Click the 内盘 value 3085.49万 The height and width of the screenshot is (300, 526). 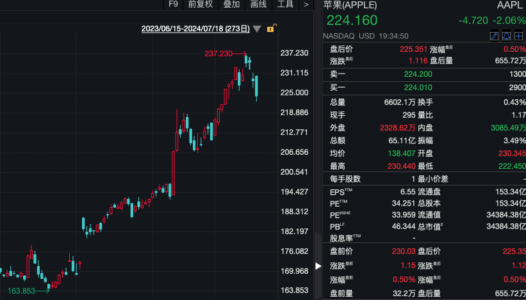tap(508, 127)
